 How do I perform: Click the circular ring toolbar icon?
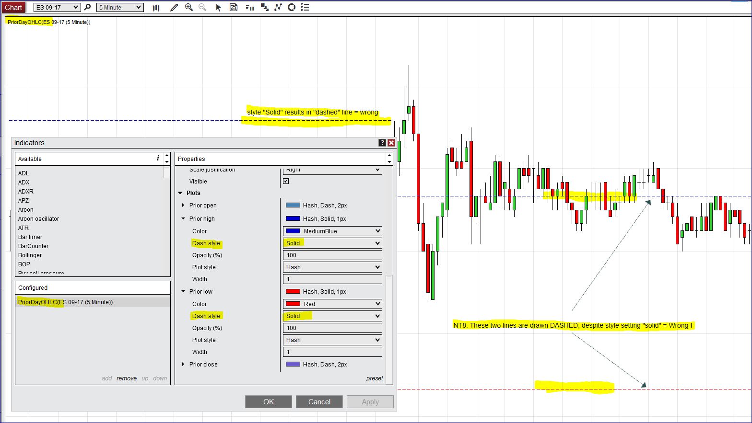point(292,7)
